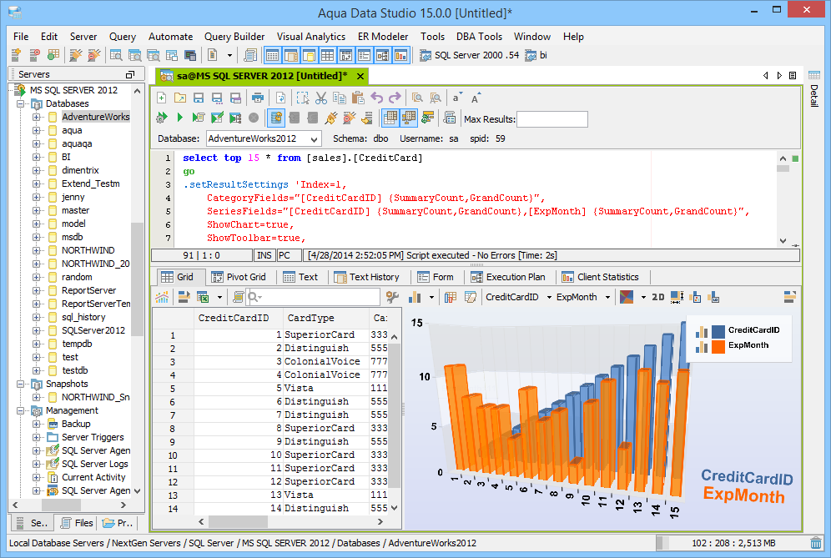
Task: Expand the NORTHWIND database node
Action: tap(36, 251)
